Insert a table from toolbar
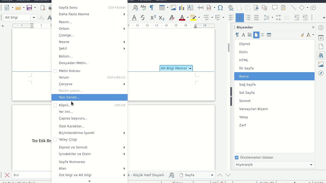 [162, 8]
